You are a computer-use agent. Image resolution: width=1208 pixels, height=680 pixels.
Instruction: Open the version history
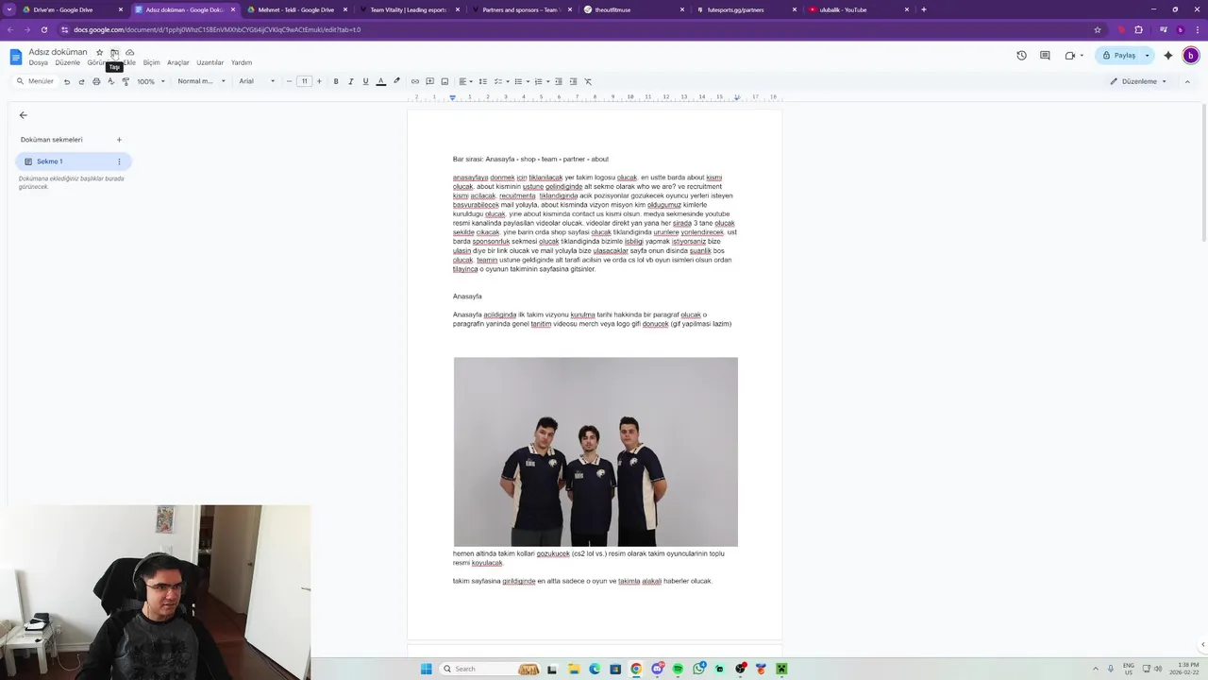pos(1021,56)
